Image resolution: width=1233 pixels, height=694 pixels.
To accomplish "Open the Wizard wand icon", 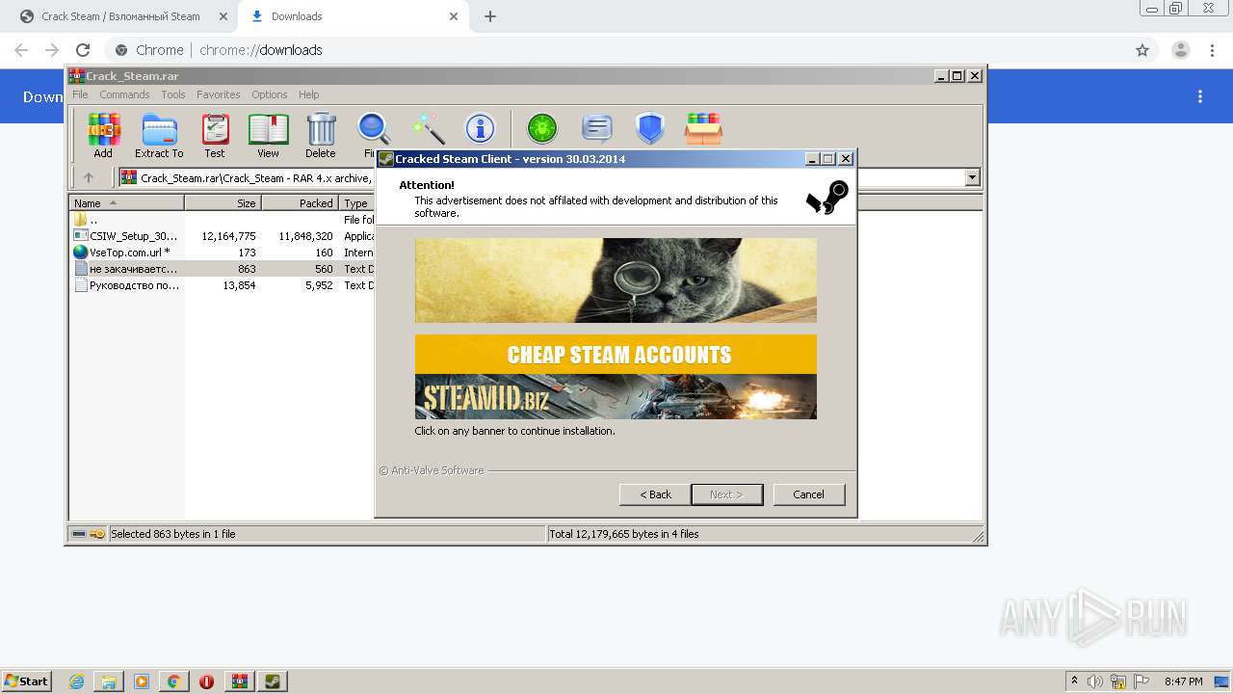I will coord(428,128).
